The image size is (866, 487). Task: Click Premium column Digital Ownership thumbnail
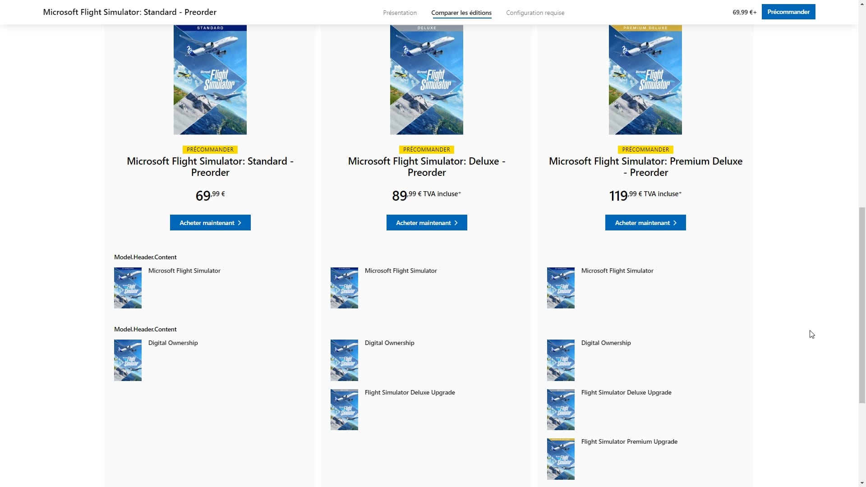click(x=561, y=360)
